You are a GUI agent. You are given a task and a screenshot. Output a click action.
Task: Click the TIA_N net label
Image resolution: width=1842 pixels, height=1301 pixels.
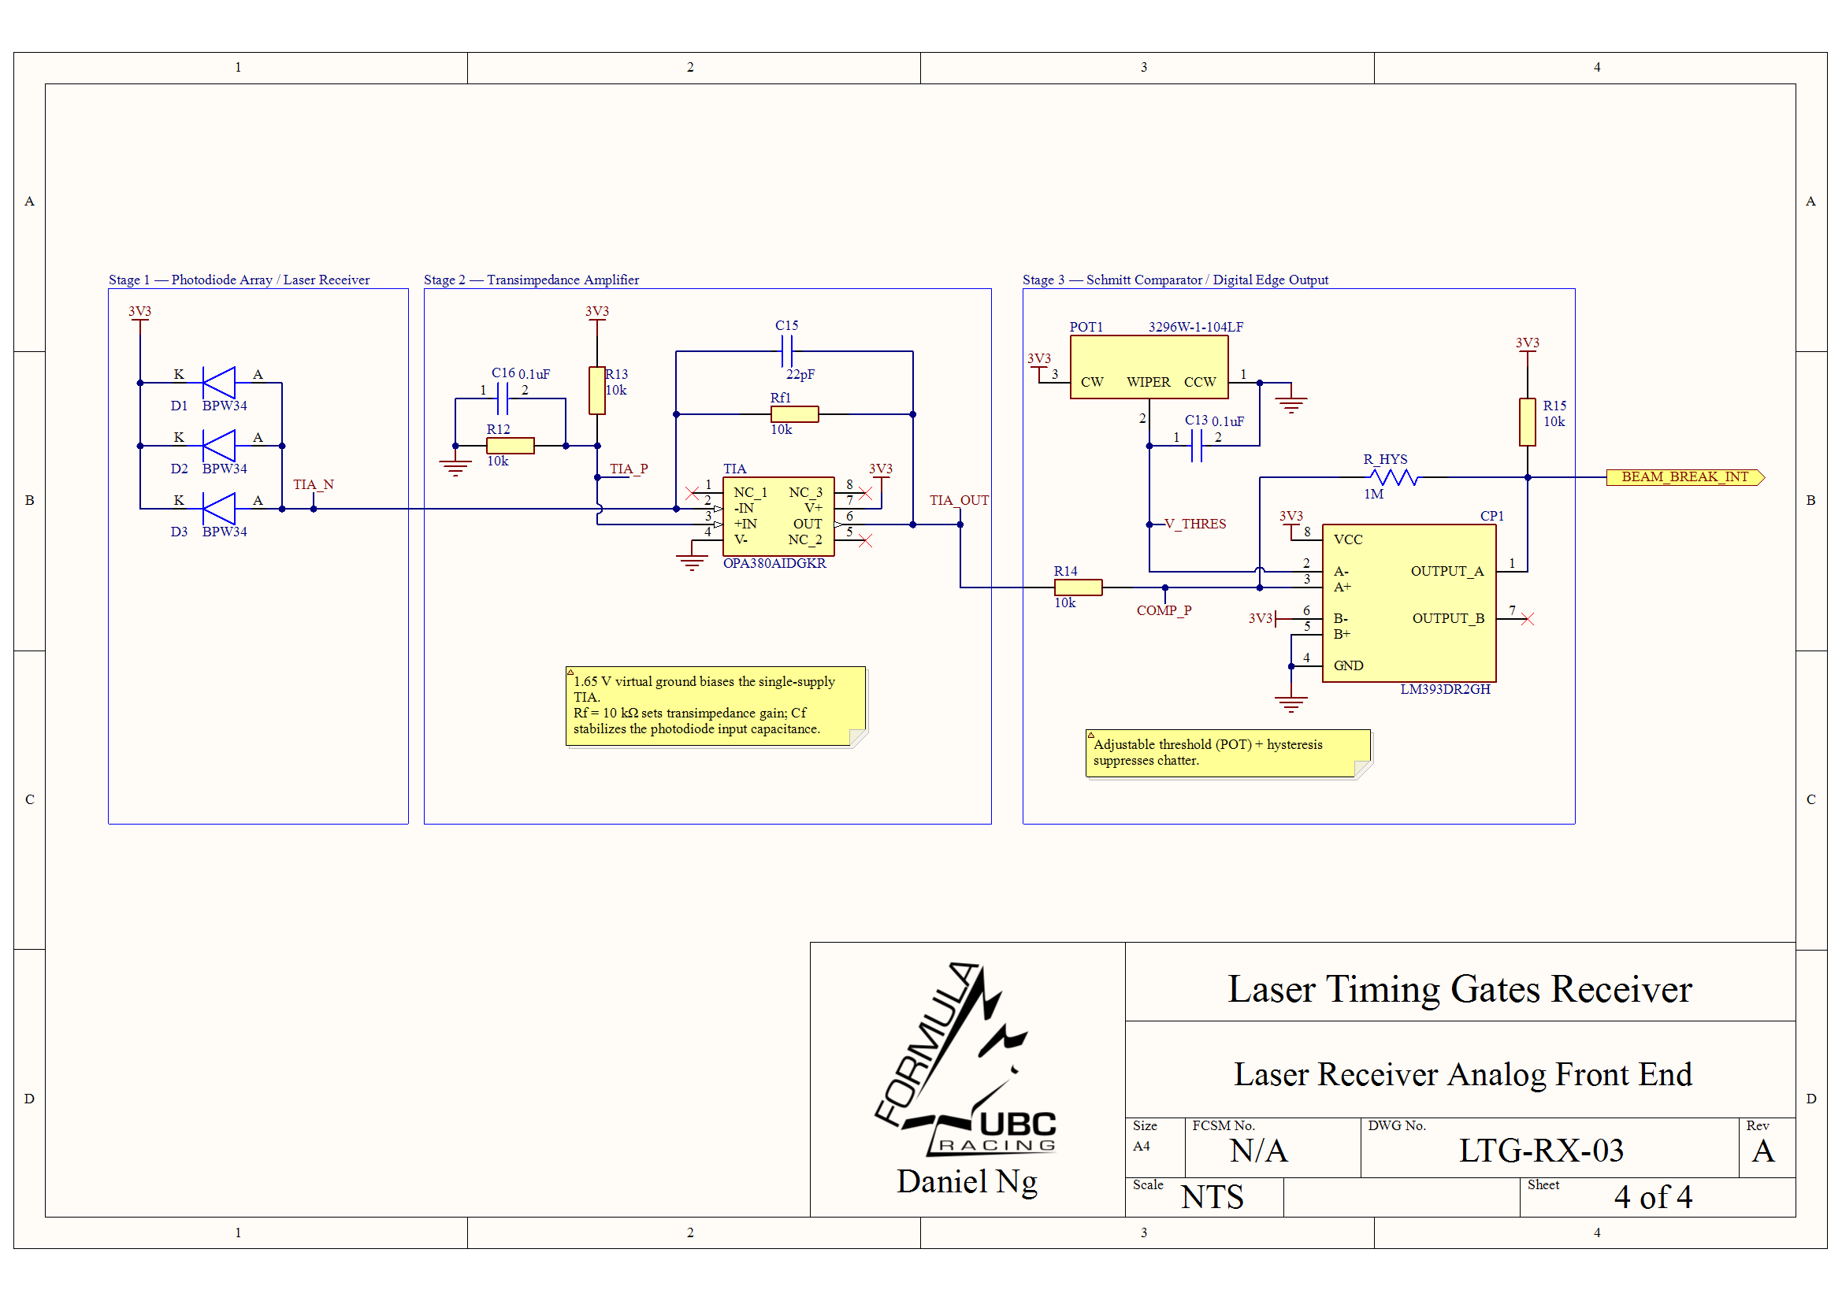tap(313, 484)
